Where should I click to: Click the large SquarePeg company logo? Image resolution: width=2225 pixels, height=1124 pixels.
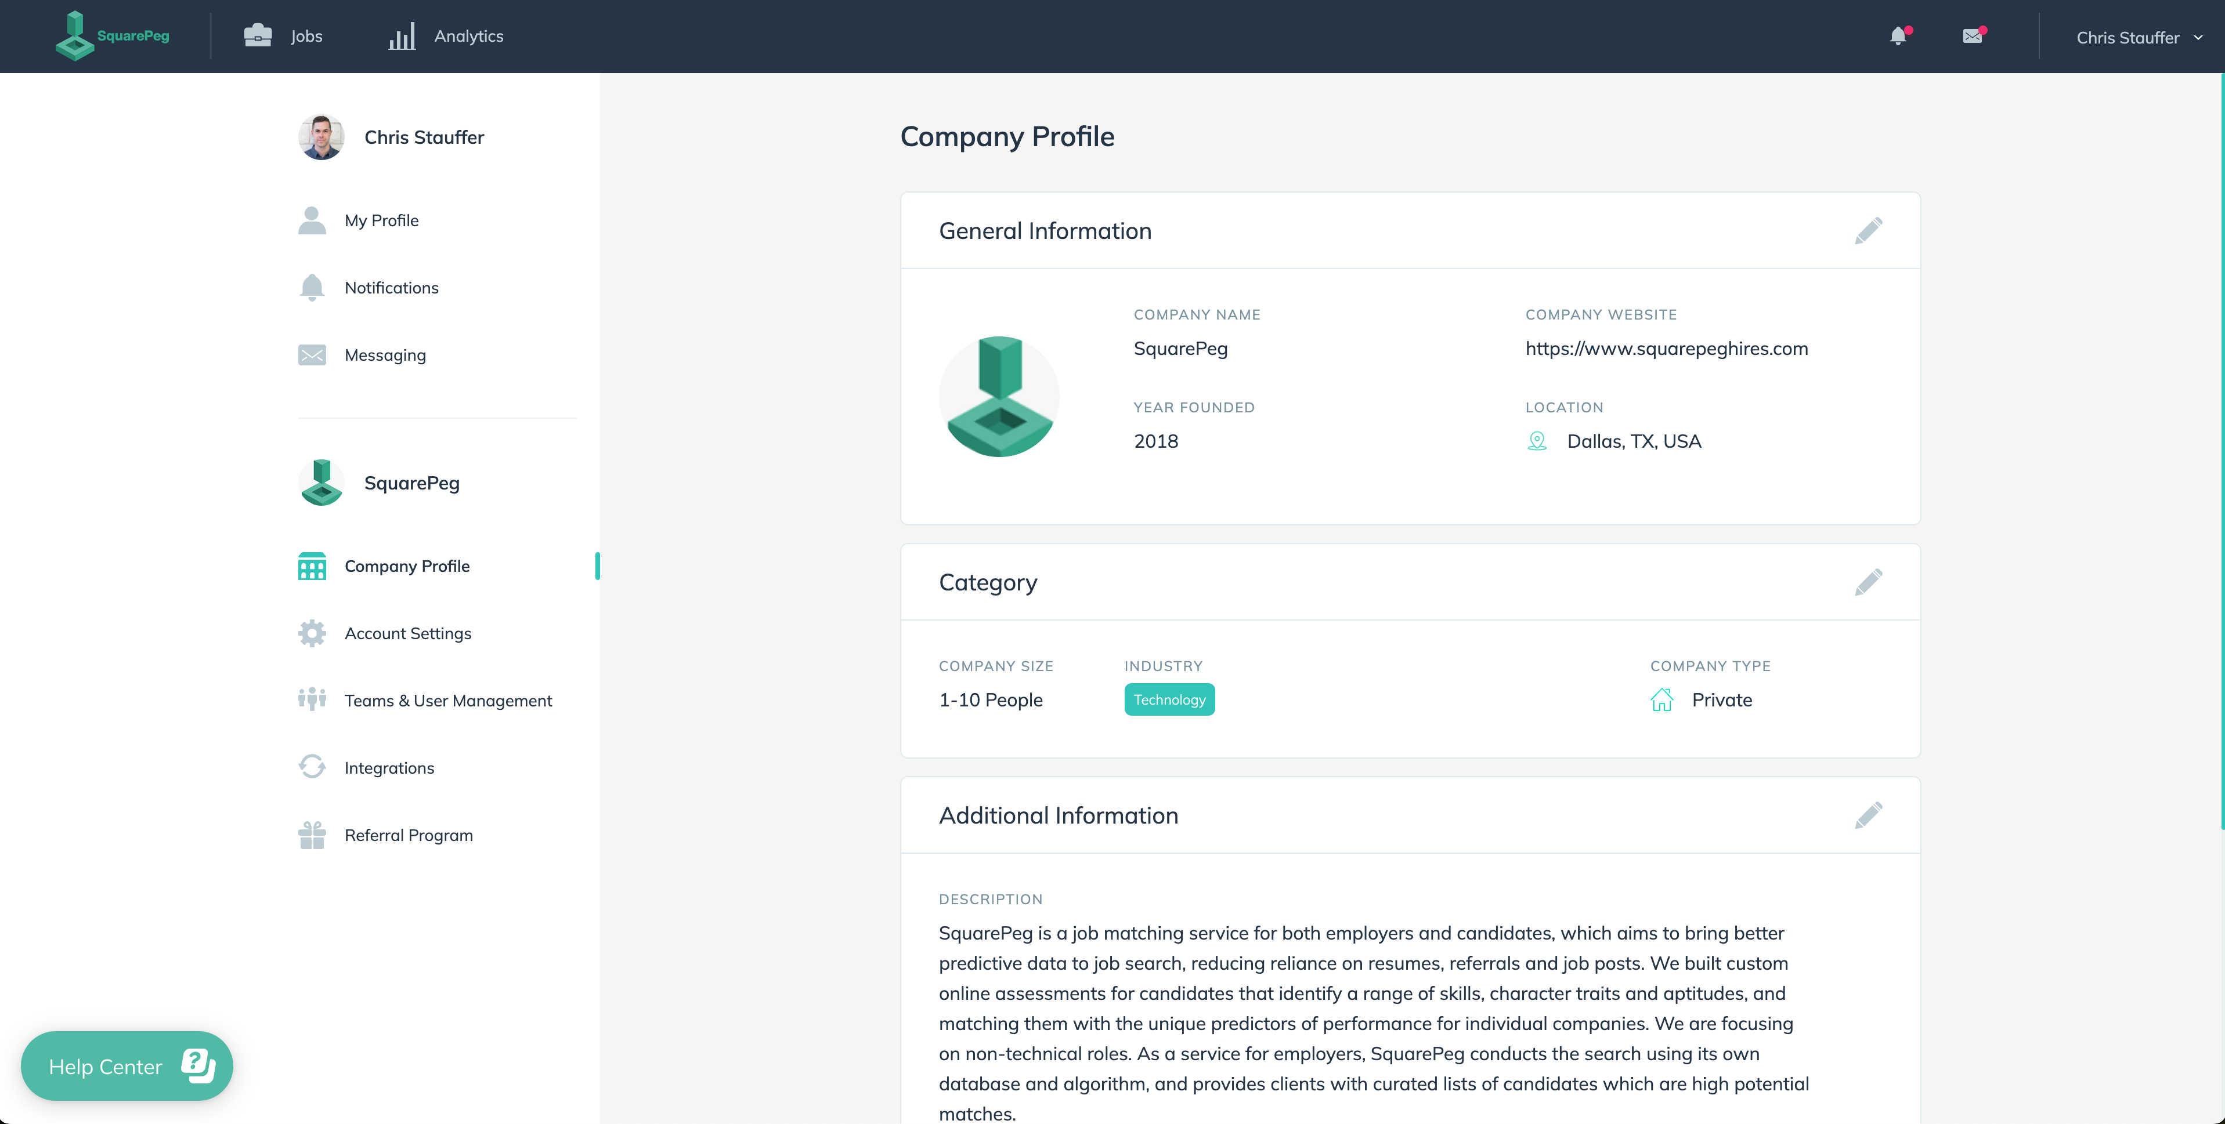999,396
